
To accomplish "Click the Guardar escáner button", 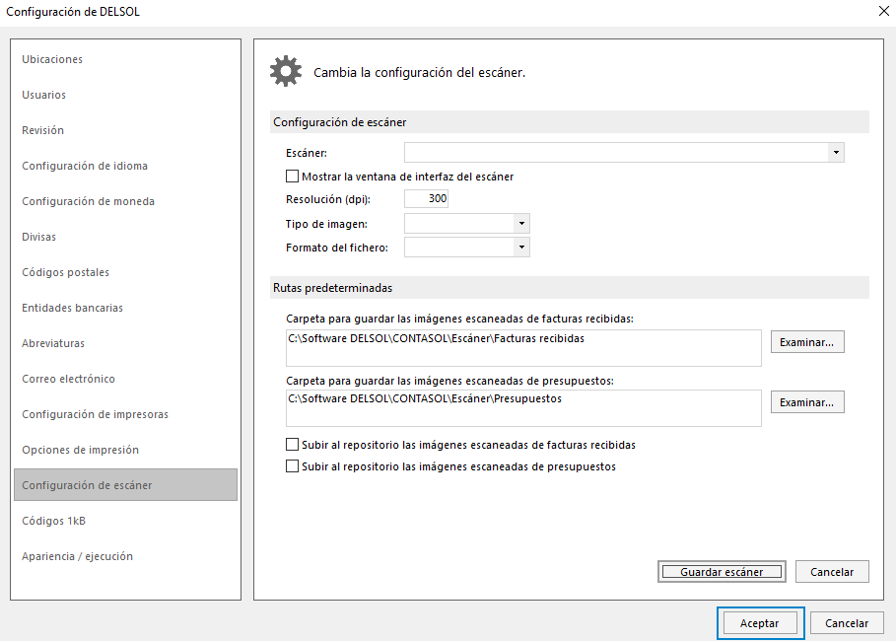I will (x=722, y=571).
